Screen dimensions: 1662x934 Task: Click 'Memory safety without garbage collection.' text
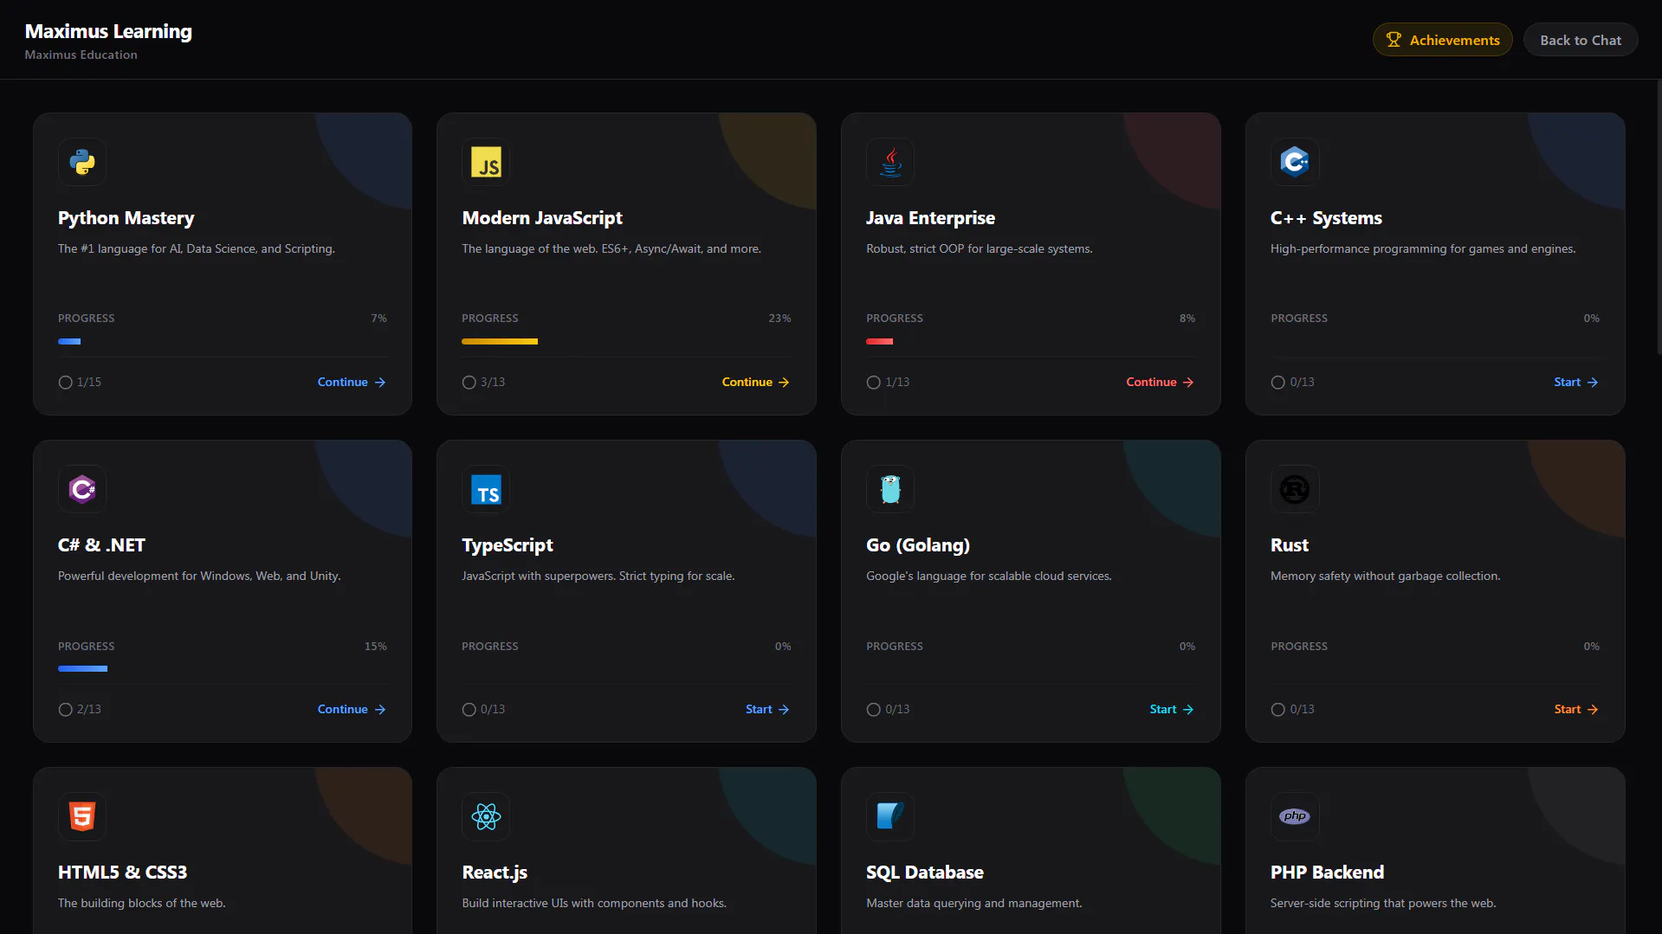click(x=1385, y=576)
